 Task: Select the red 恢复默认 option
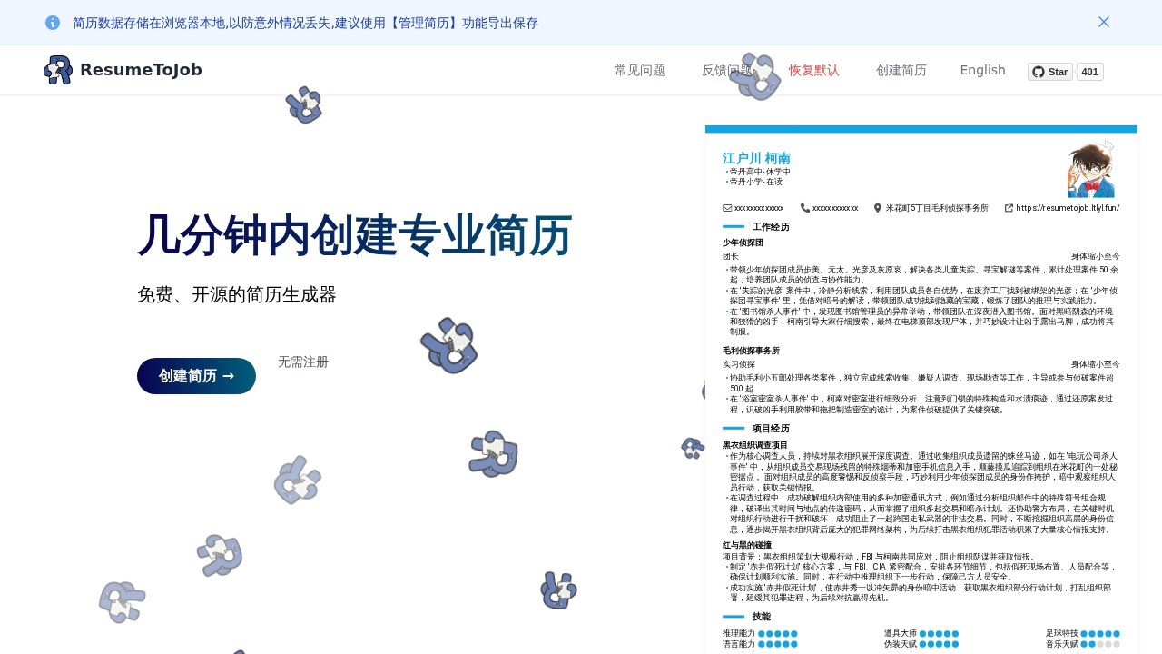click(x=814, y=70)
